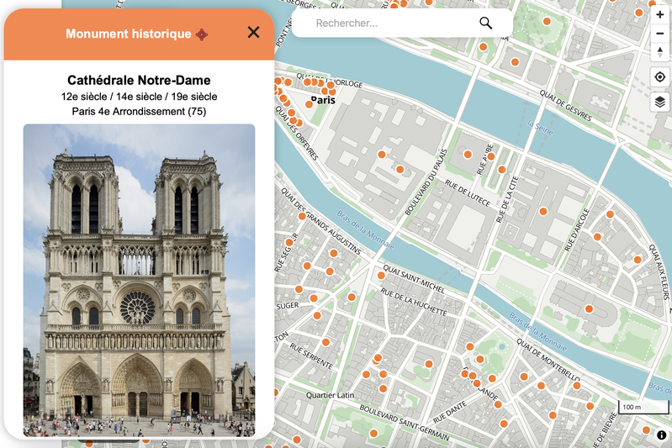Click the century dates line in panel
This screenshot has height=448, width=672.
(139, 97)
